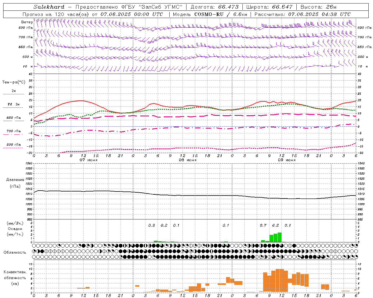Image resolution: width=373 pixels, height=298 pixels.
Task: Click the '(мм/3ч.)' precipitation unit label
Action: tap(15, 223)
